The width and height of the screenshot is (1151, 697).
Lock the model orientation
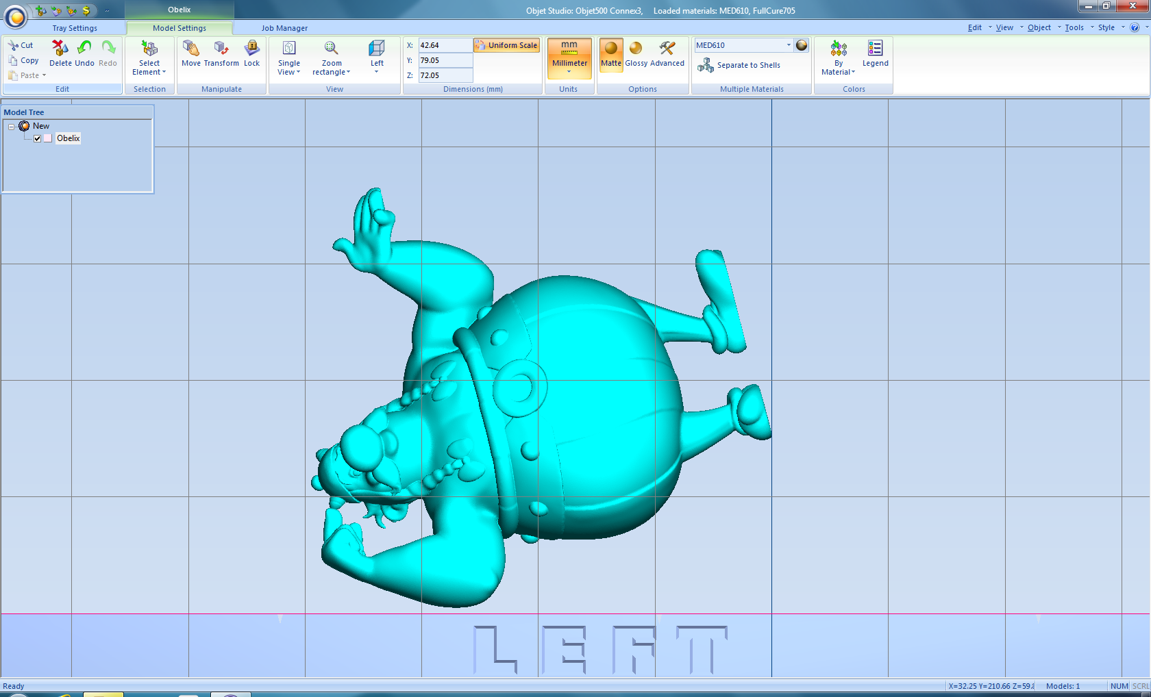pos(252,53)
